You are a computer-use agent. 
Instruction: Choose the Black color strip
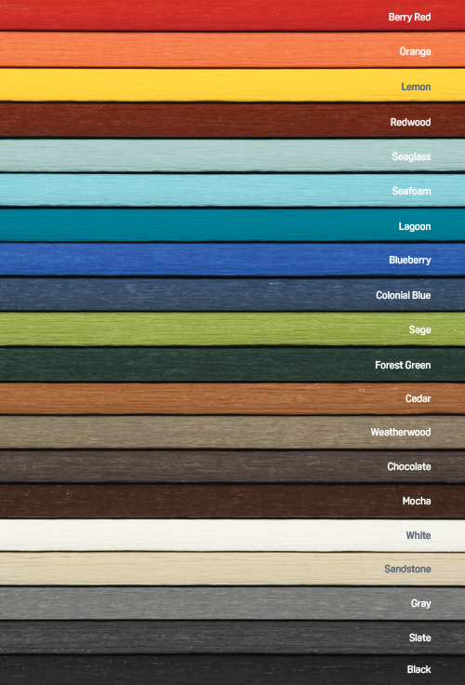[232, 670]
